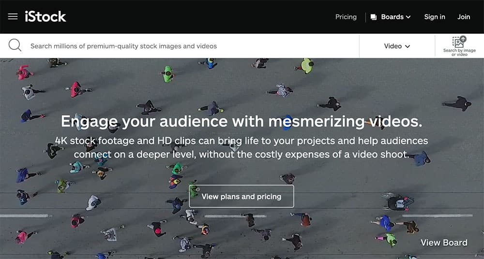Click the iStock logo

[45, 17]
